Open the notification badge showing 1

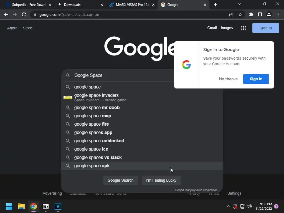point(276,206)
